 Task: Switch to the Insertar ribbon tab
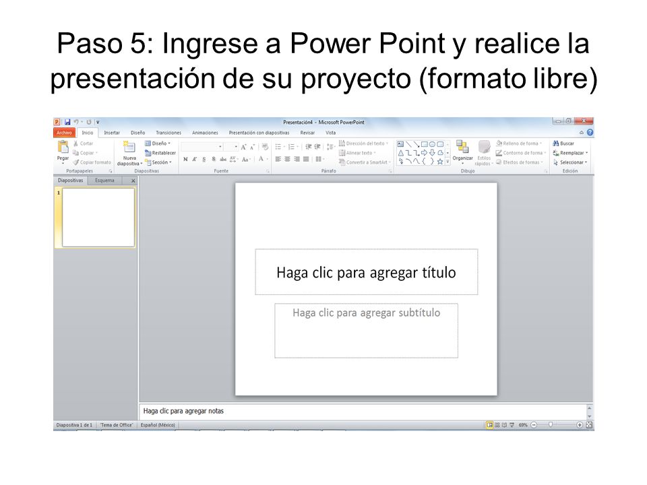click(x=112, y=133)
